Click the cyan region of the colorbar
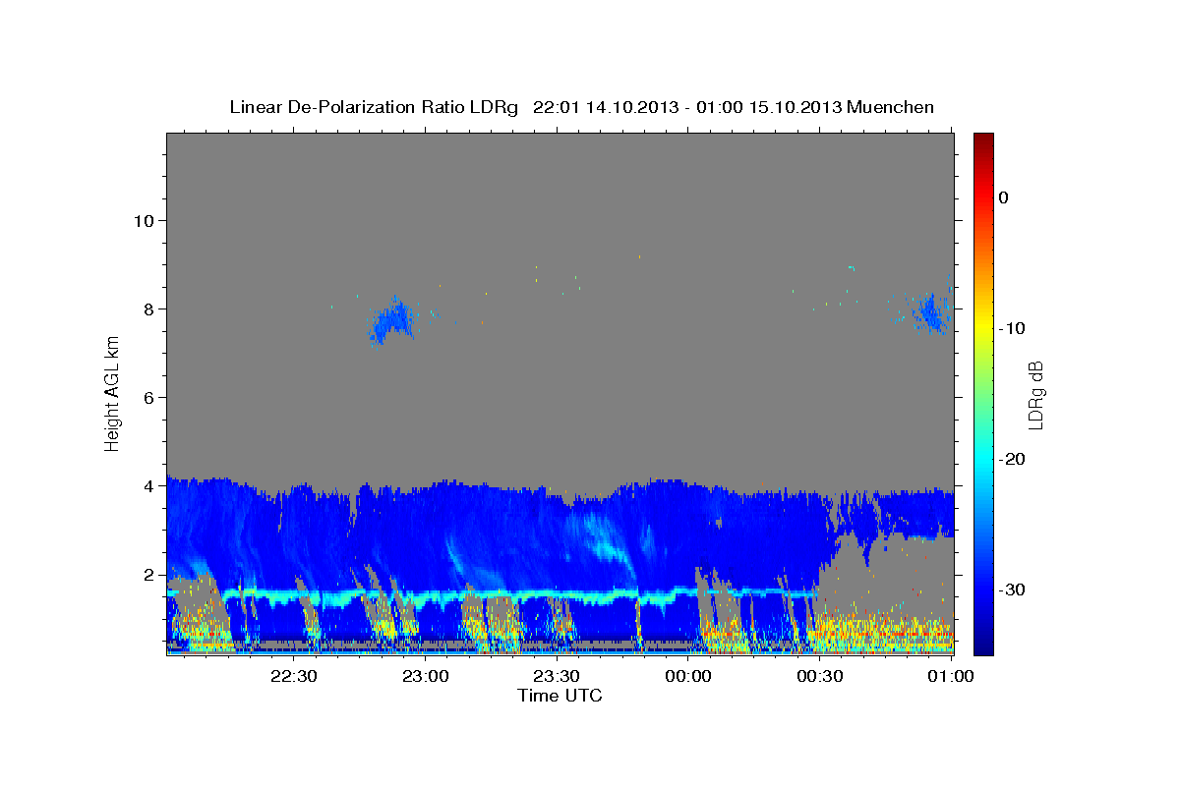 click(983, 457)
